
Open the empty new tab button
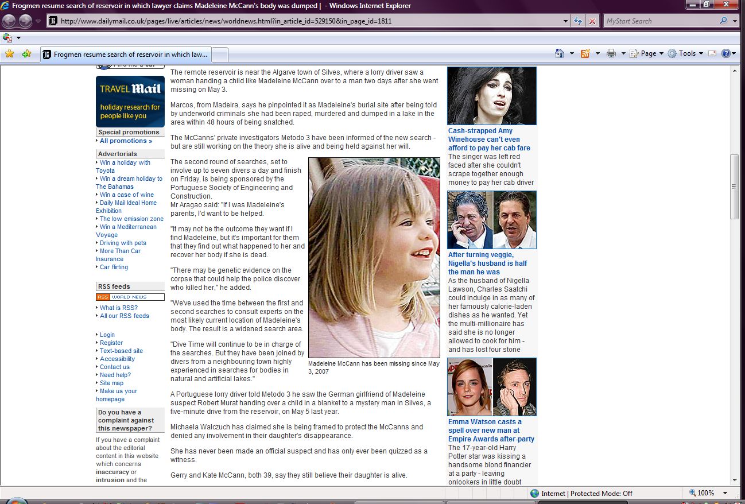pyautogui.click(x=220, y=55)
